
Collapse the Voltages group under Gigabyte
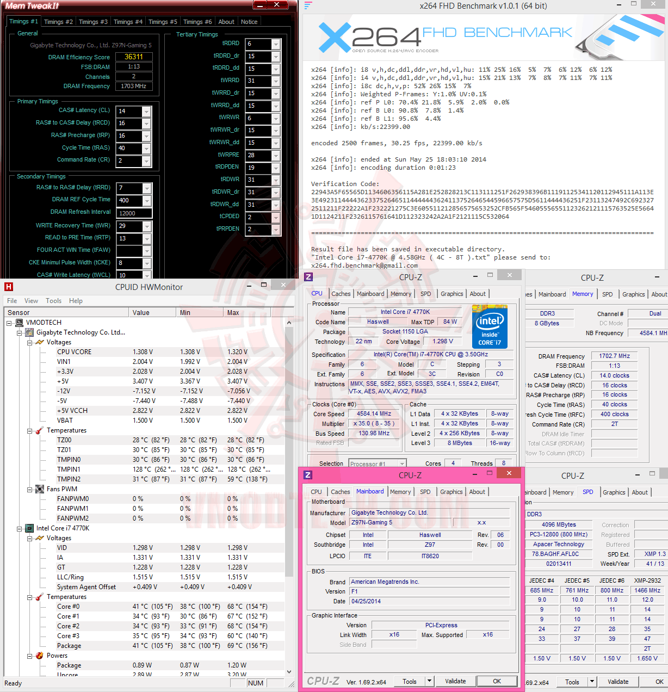coord(29,342)
